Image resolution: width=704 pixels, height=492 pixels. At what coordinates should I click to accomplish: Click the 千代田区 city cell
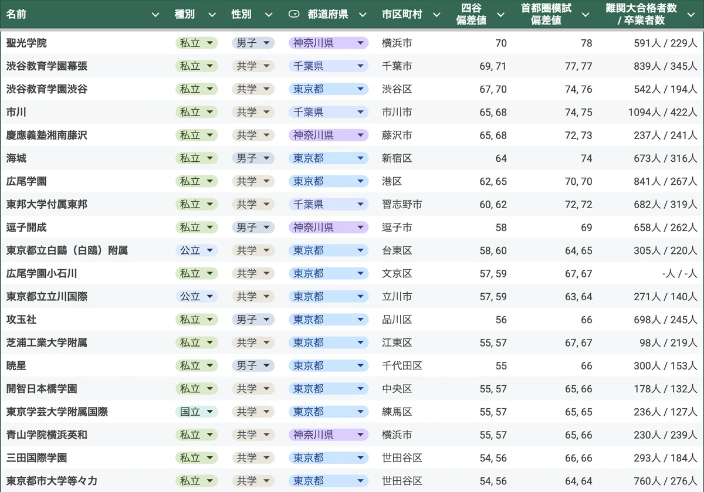(x=402, y=365)
